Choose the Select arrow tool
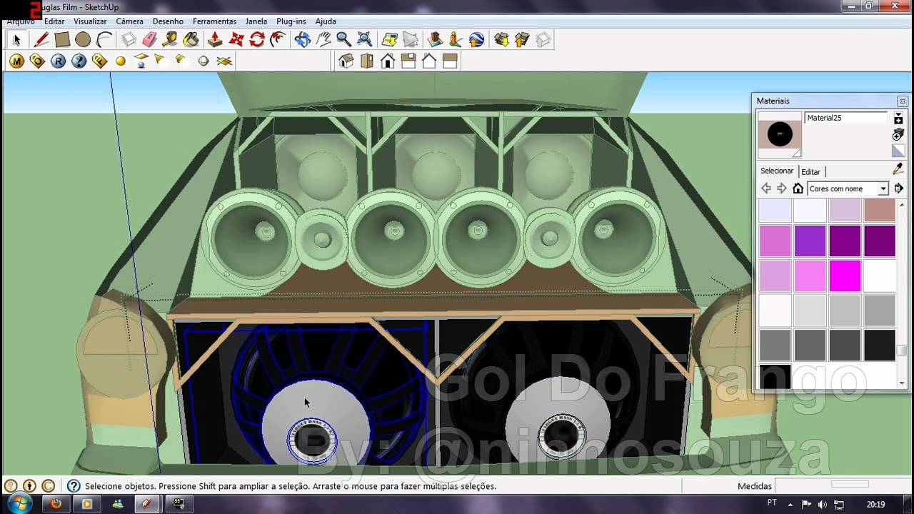 (x=17, y=40)
